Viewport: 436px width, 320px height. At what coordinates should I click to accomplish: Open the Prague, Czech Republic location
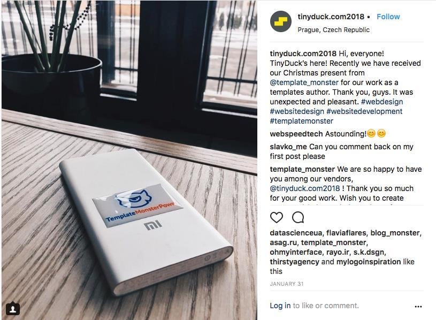tap(333, 30)
